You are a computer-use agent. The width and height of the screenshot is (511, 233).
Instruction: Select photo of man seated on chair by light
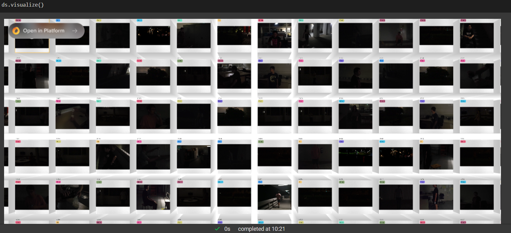click(153, 197)
